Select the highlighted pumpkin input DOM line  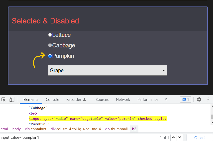[98, 119]
